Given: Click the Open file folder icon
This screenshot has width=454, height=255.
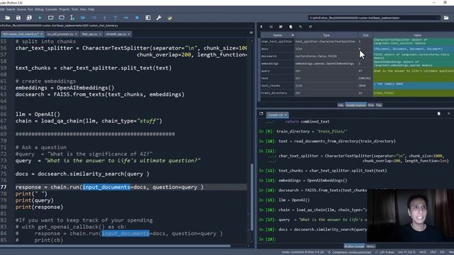Looking at the screenshot, I should pos(8,18).
